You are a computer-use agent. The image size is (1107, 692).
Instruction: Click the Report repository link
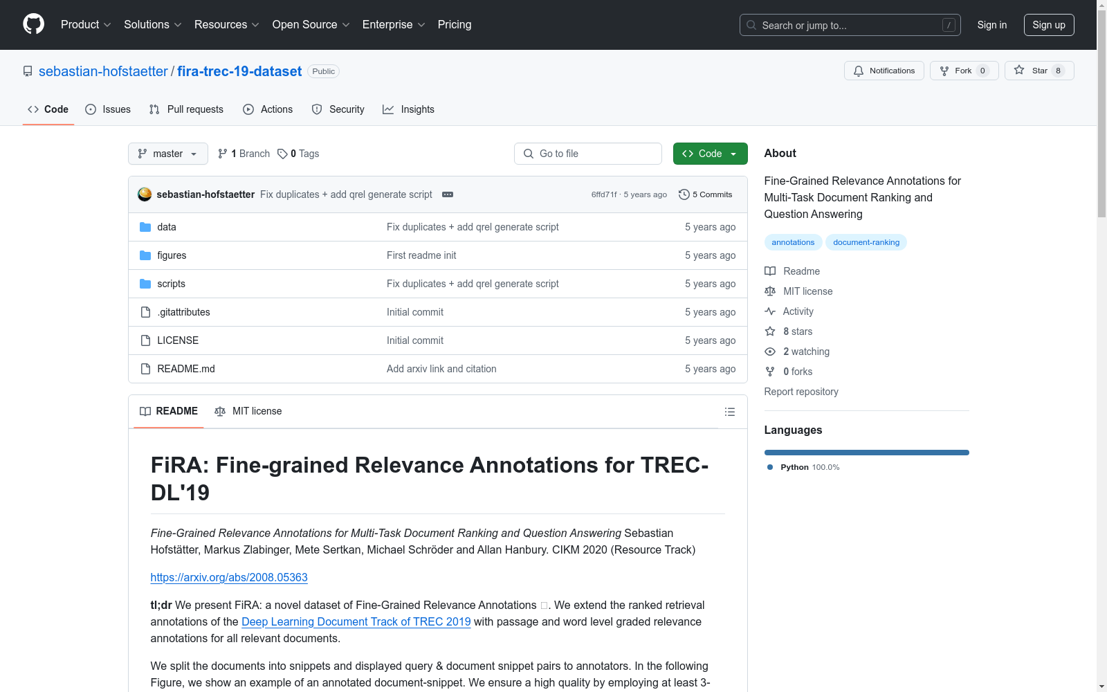801,392
